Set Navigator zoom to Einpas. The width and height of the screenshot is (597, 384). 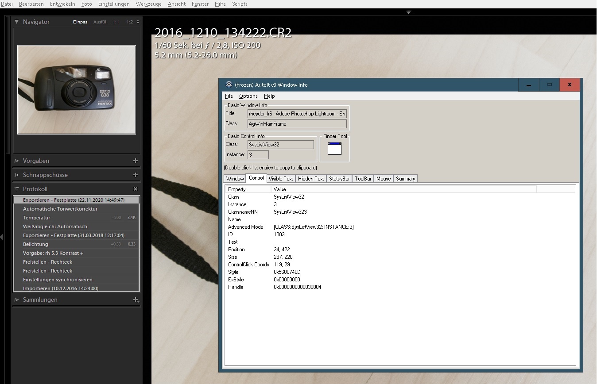(x=81, y=22)
